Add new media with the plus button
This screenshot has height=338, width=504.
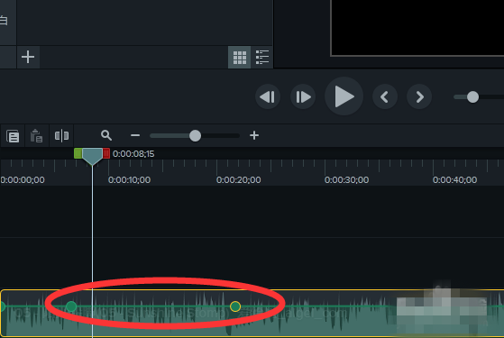(28, 57)
